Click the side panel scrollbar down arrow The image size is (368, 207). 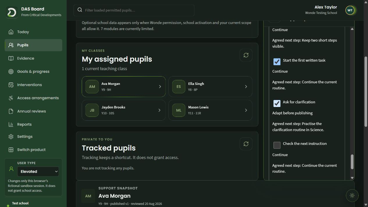(x=352, y=178)
